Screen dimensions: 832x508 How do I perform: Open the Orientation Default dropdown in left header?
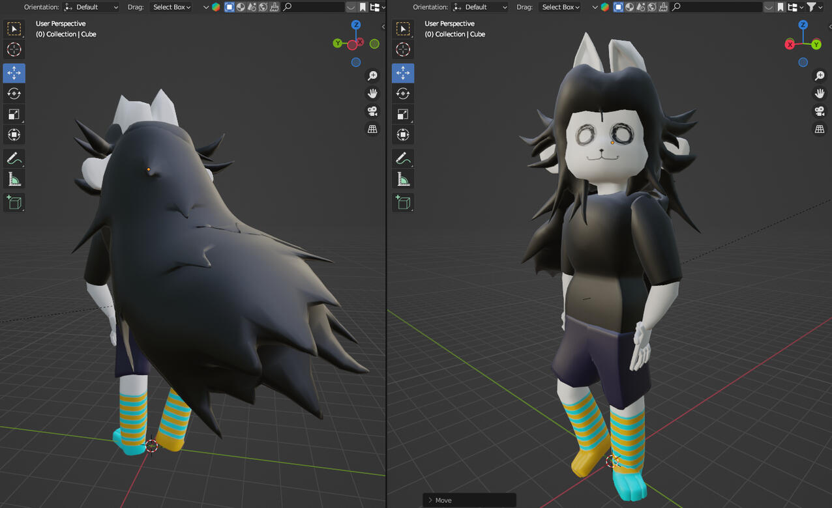point(91,7)
